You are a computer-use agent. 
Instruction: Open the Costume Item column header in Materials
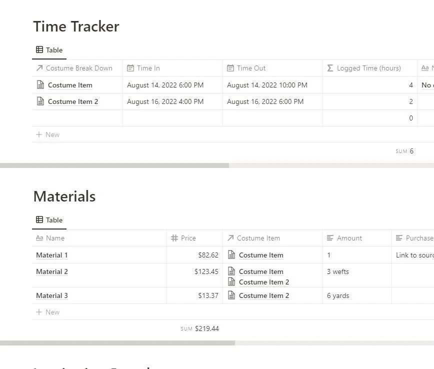272,238
